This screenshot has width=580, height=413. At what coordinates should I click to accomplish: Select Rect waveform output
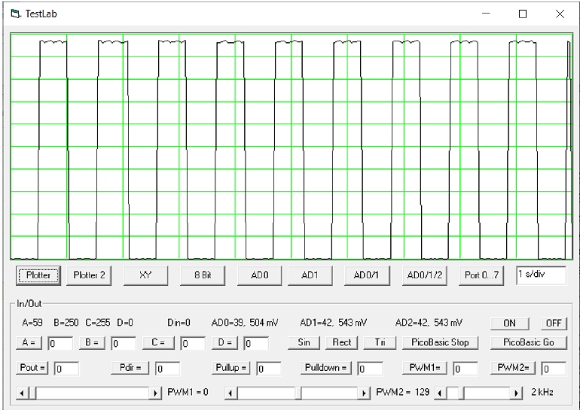[x=342, y=343]
